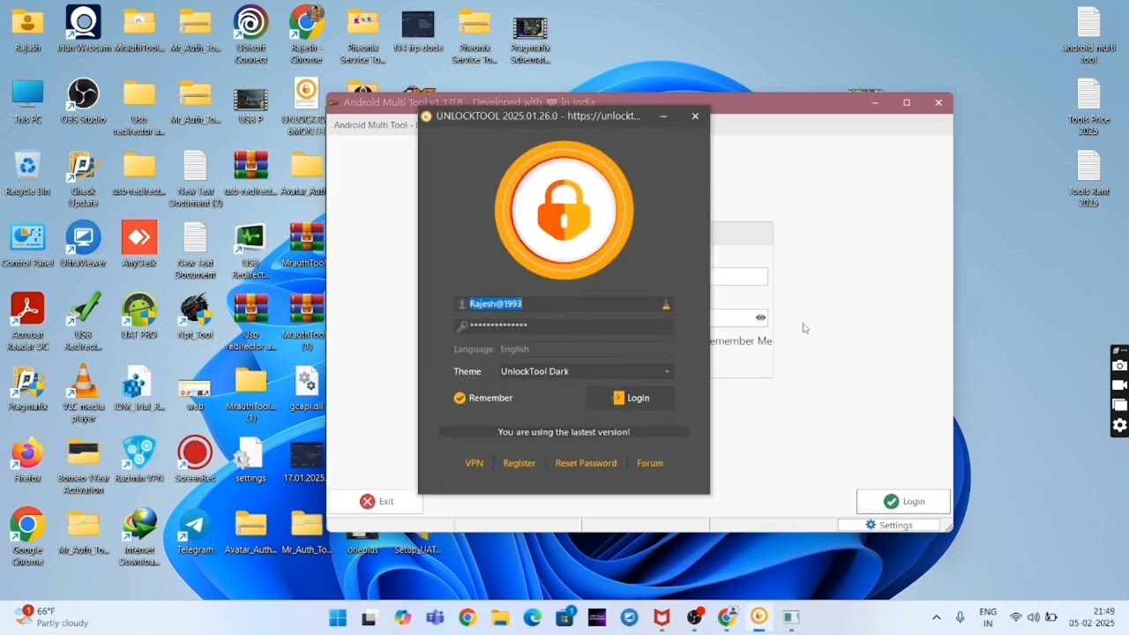This screenshot has height=635, width=1129.
Task: Open Settings in Android Multi Tool window
Action: point(889,525)
